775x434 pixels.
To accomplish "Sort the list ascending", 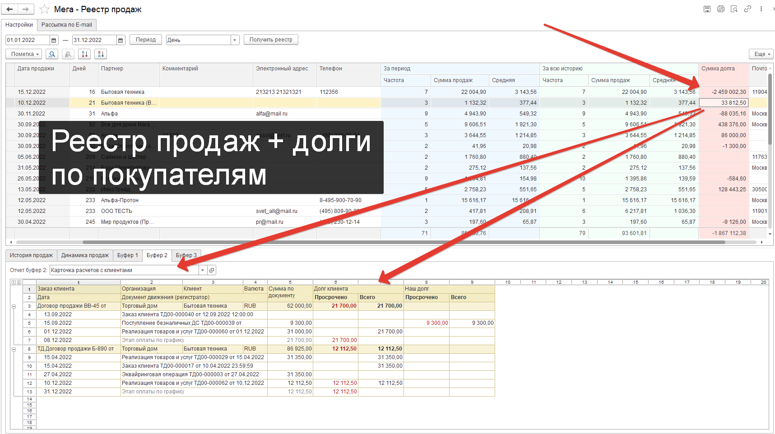I will click(x=84, y=54).
